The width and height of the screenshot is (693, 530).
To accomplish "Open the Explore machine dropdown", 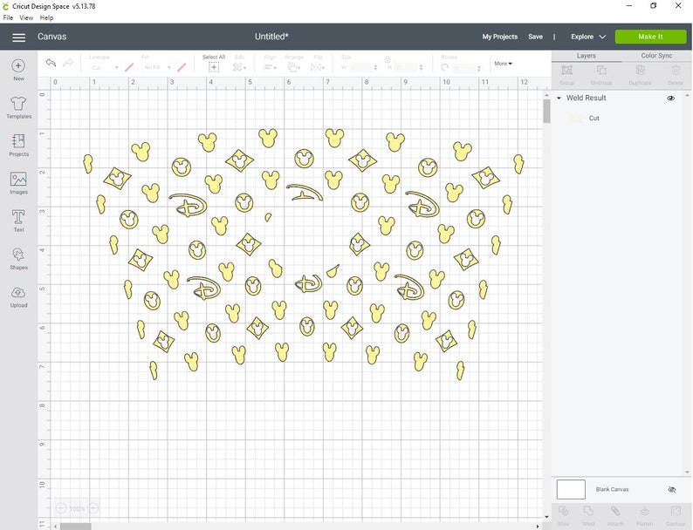I will pyautogui.click(x=587, y=37).
